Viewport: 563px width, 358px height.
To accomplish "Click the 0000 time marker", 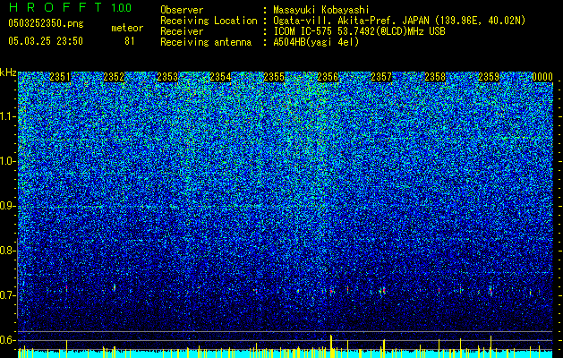I will [542, 77].
